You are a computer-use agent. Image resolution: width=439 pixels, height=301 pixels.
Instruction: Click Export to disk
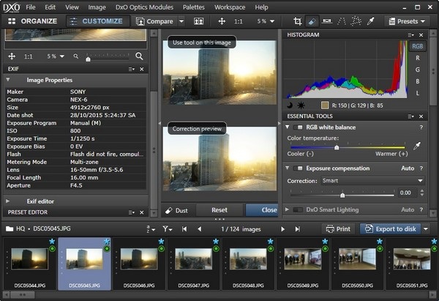click(391, 229)
